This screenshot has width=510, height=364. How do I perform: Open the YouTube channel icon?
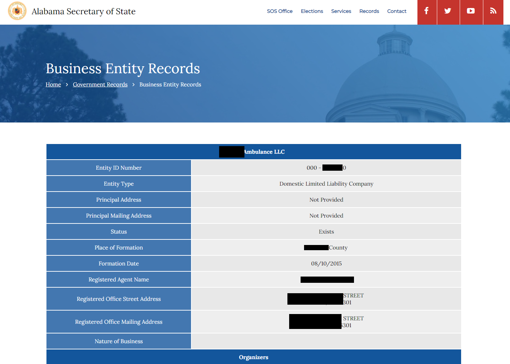pyautogui.click(x=471, y=11)
